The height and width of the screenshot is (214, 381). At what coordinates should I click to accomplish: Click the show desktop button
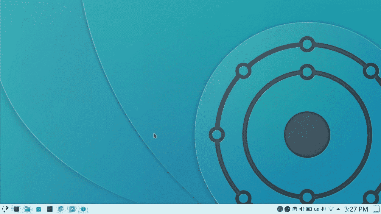pos(376,209)
